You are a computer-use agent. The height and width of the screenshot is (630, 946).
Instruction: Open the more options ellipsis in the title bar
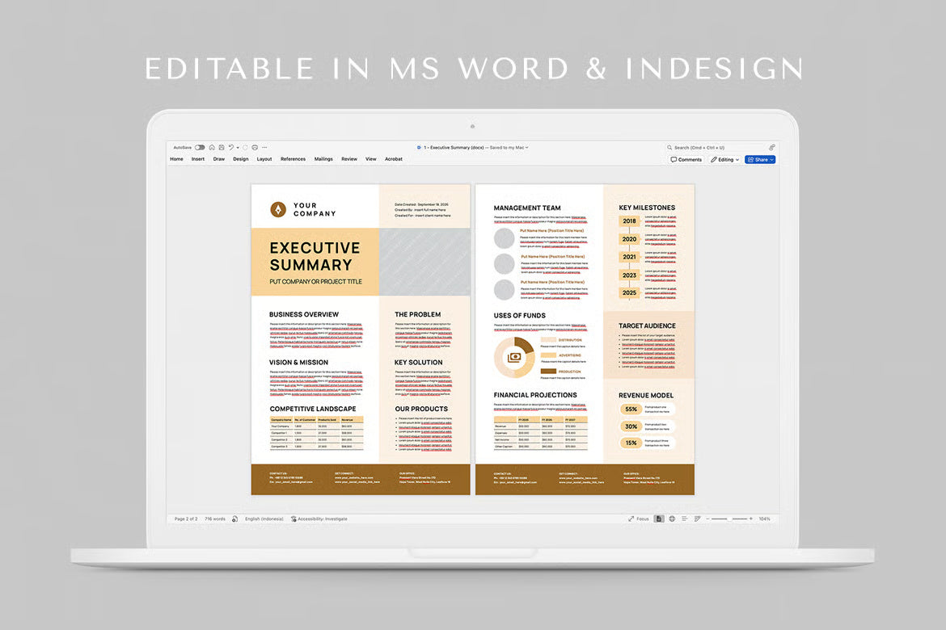(x=264, y=148)
